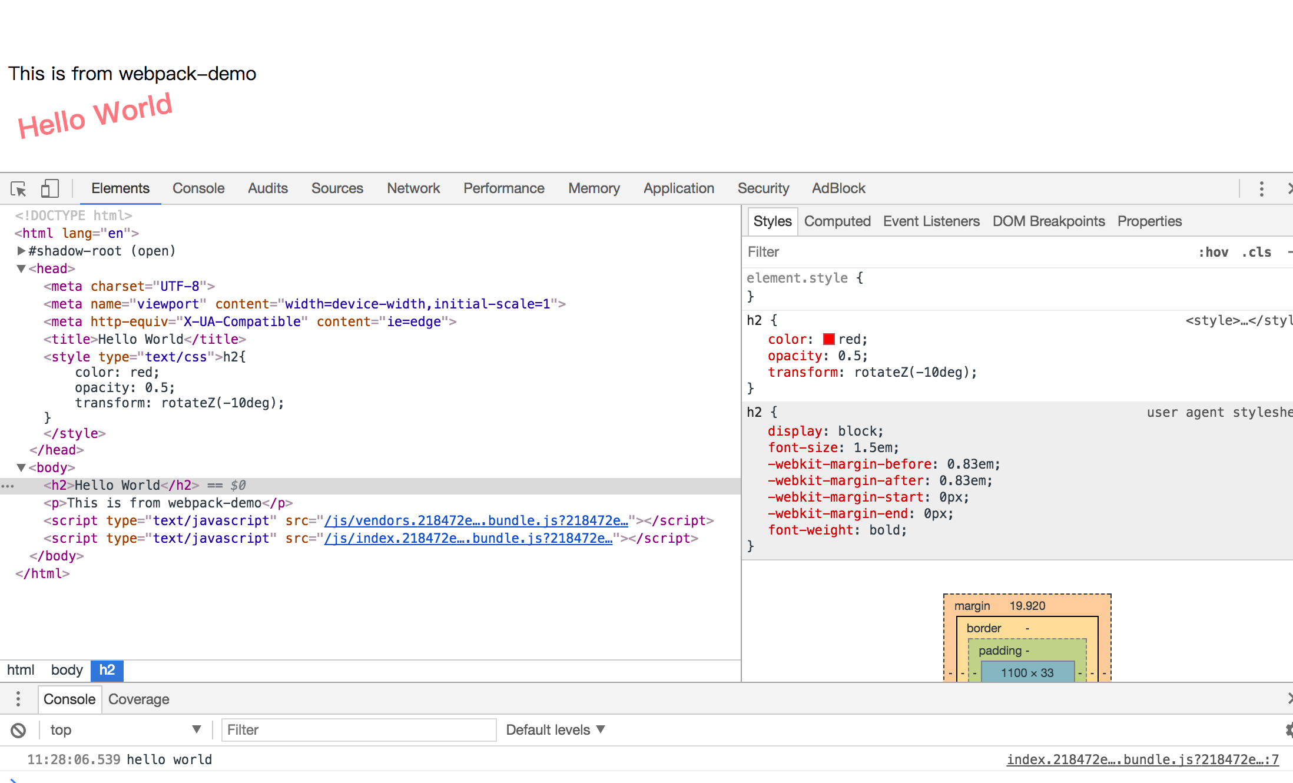This screenshot has width=1293, height=783.
Task: Collapse the head element
Action: (21, 268)
